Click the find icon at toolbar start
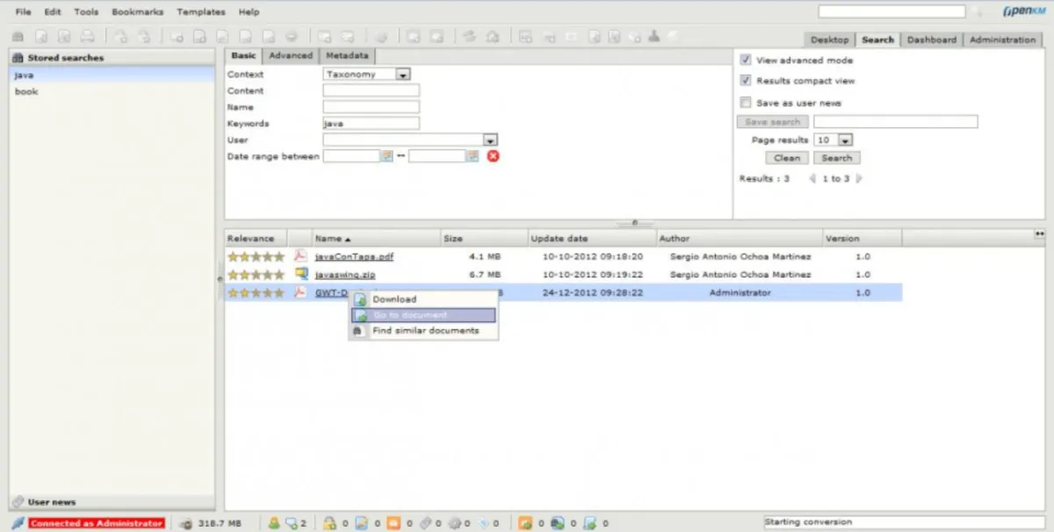 point(18,37)
